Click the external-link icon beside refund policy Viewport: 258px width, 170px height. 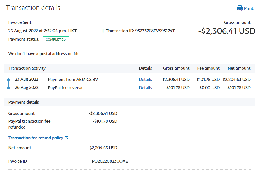[x=67, y=138]
